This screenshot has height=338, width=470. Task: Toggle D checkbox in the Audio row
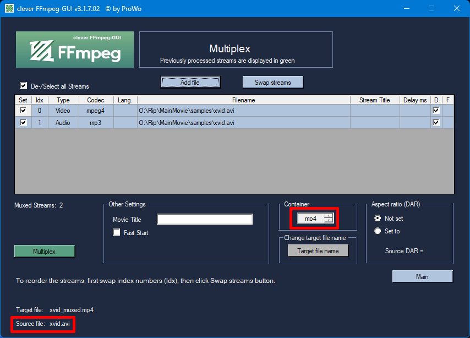coord(436,122)
